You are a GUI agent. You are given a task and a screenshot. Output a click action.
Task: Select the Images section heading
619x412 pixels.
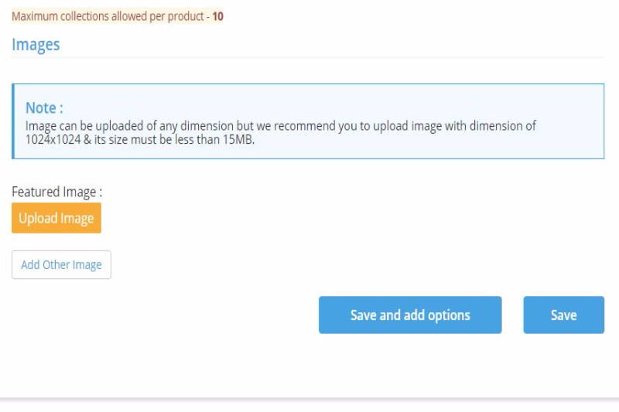36,45
